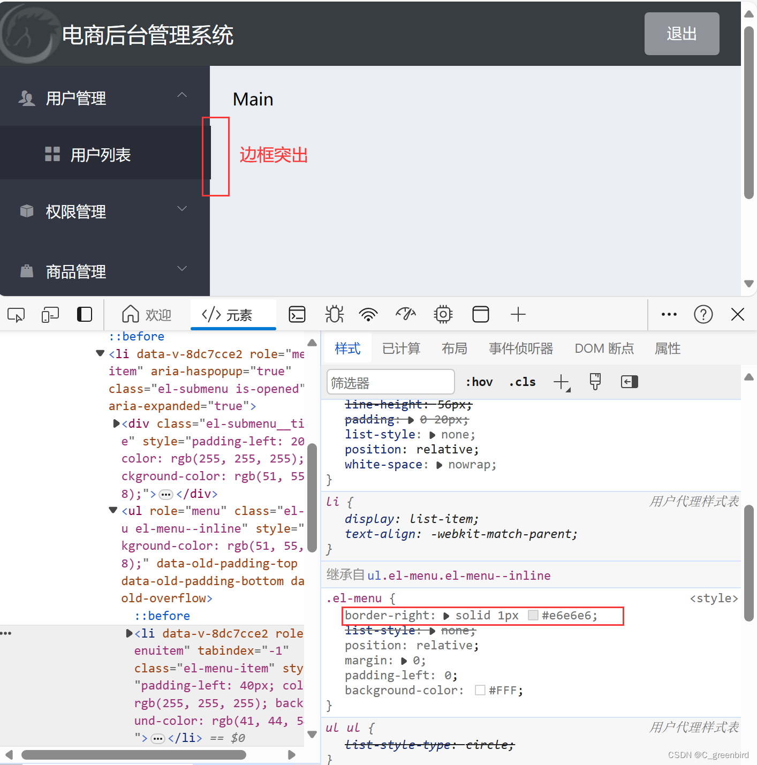Click the page vertical scrollbar thumb

point(749,112)
